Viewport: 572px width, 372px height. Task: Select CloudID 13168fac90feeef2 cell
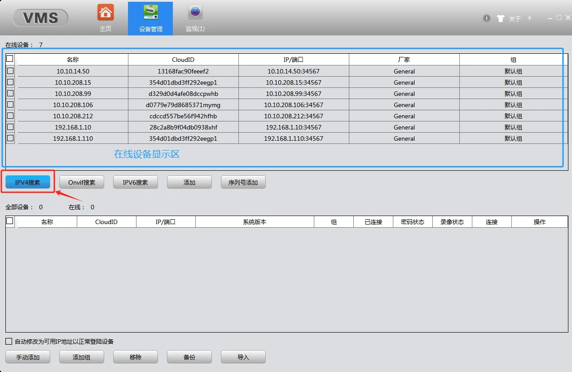183,71
